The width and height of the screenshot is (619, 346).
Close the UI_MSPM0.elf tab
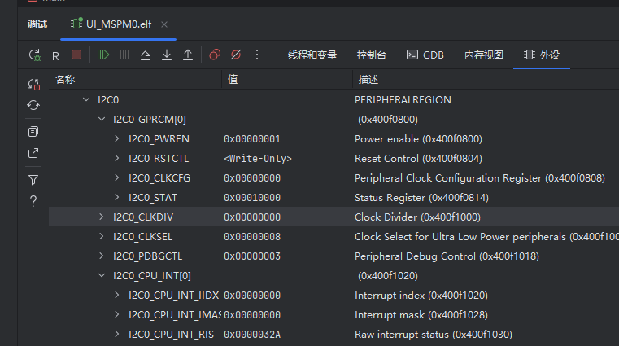pos(164,24)
